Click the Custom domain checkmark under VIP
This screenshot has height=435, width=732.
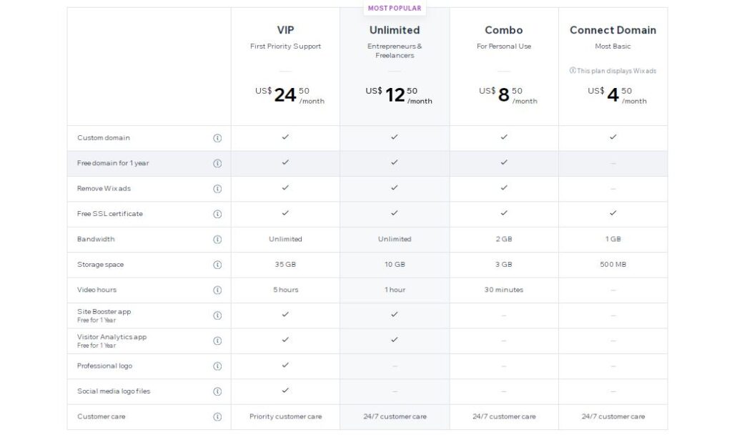click(285, 137)
